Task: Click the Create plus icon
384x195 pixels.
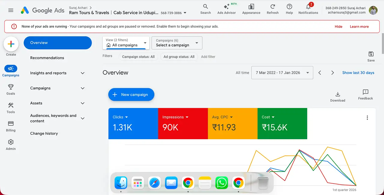Action: pos(11,43)
